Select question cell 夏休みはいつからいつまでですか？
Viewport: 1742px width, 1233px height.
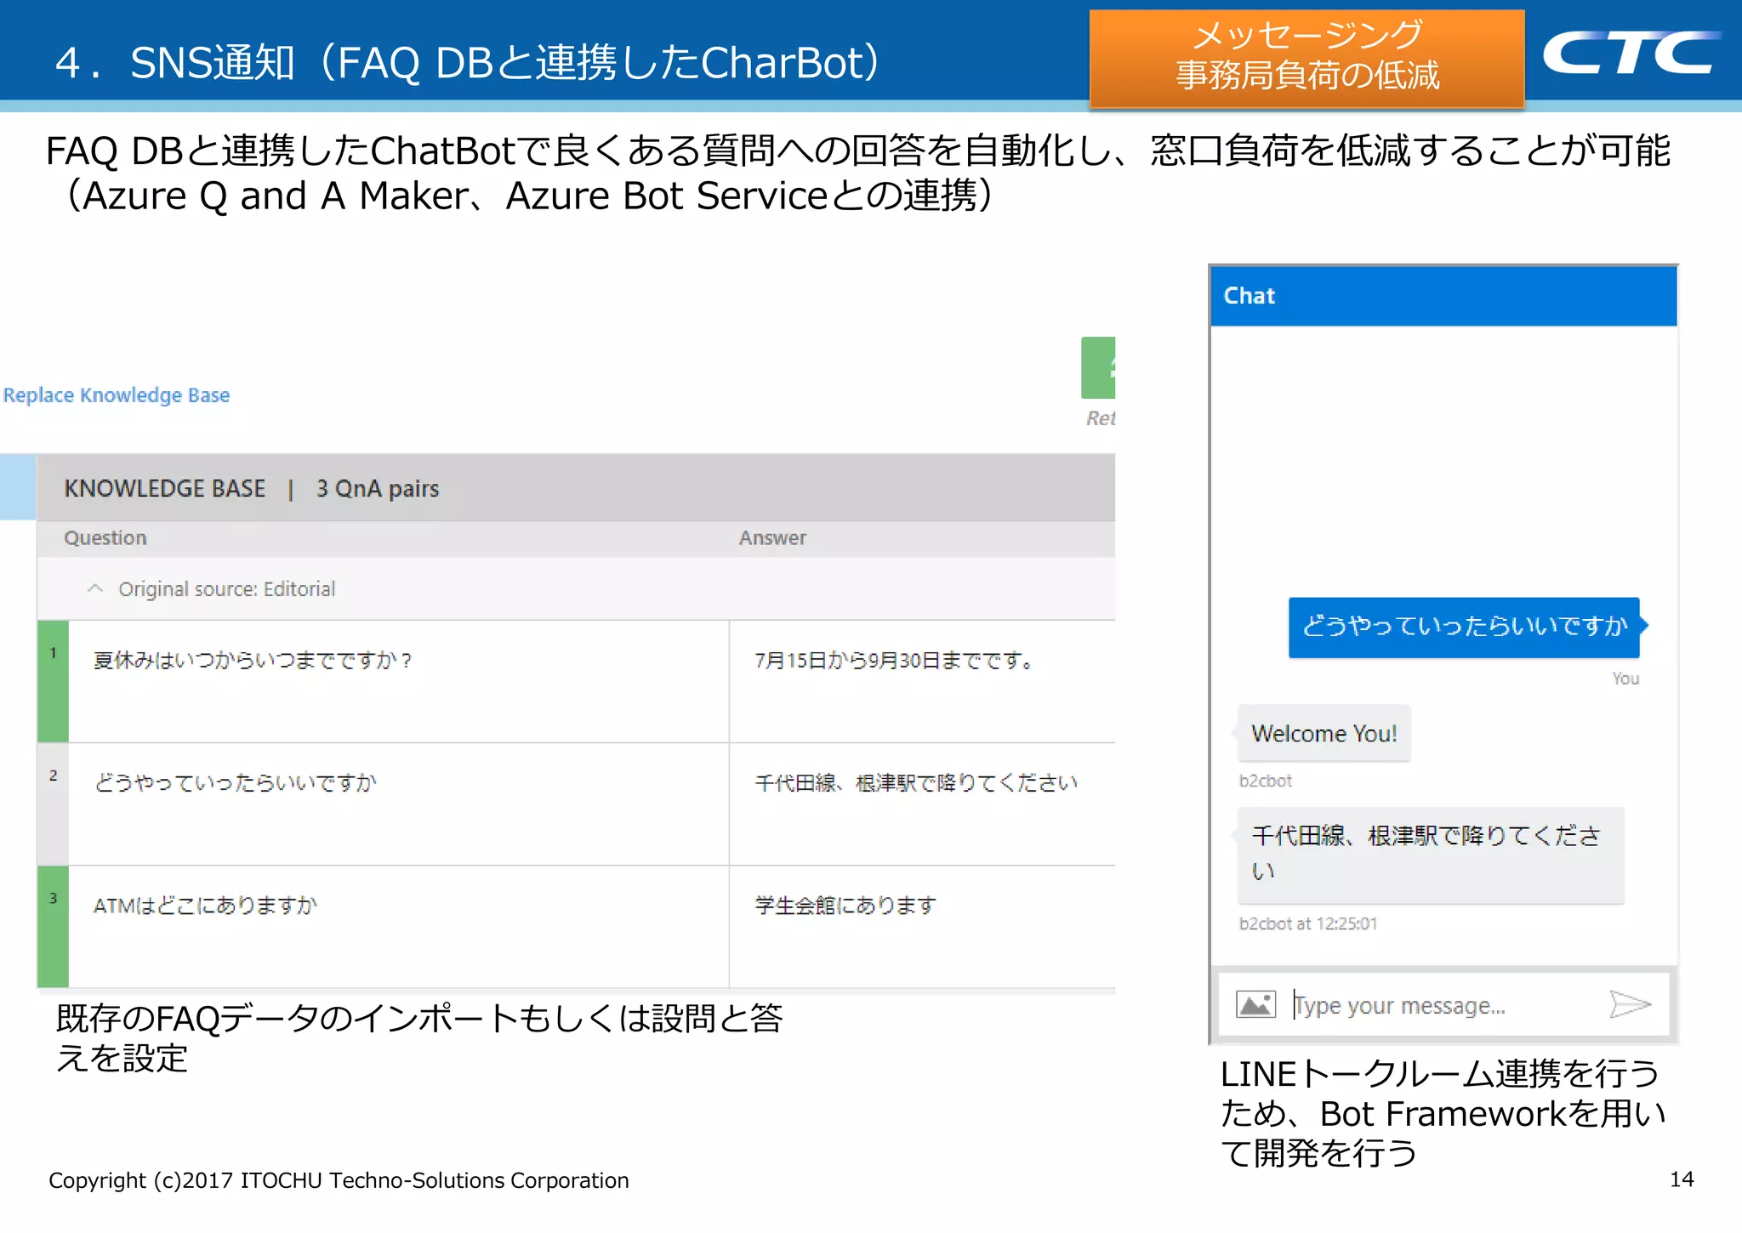398,681
